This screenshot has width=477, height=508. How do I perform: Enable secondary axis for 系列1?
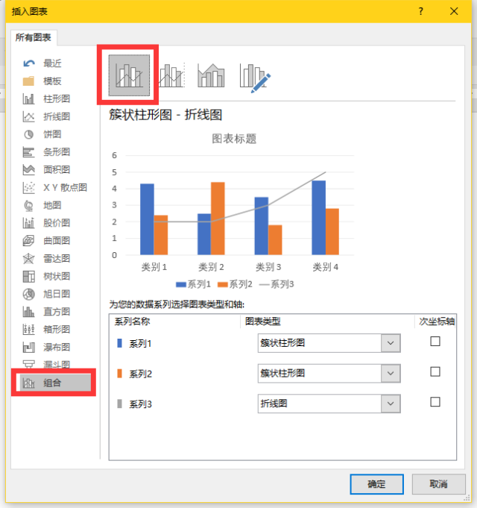435,341
